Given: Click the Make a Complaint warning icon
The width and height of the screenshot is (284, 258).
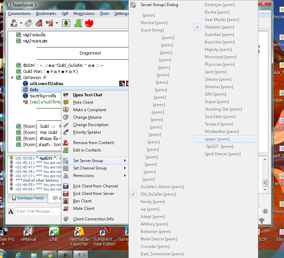Looking at the screenshot, I should point(66,110).
